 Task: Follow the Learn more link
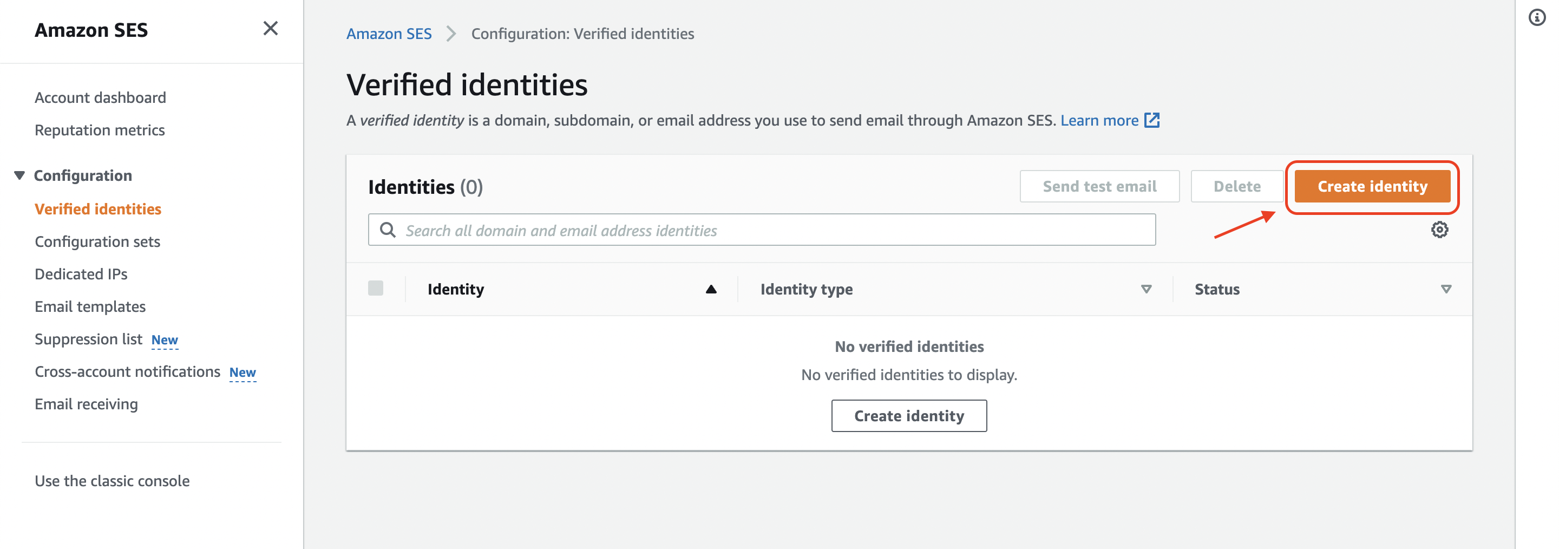point(1099,120)
